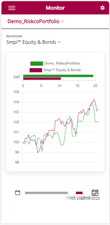Click the green VaR bar
The height and width of the screenshot is (225, 110).
coord(58,76)
